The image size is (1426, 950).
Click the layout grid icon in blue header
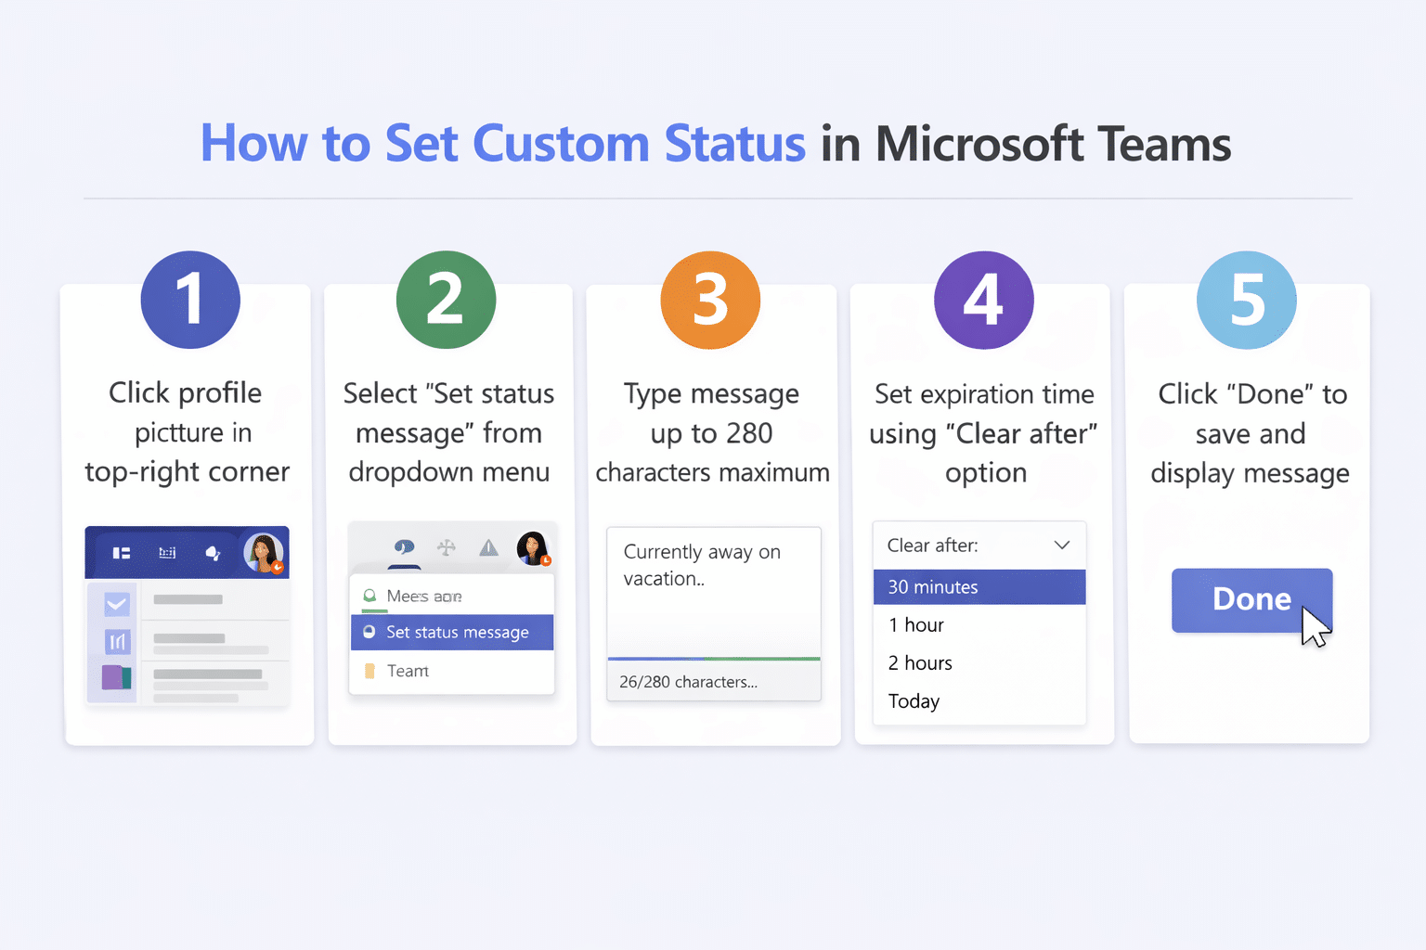point(122,553)
